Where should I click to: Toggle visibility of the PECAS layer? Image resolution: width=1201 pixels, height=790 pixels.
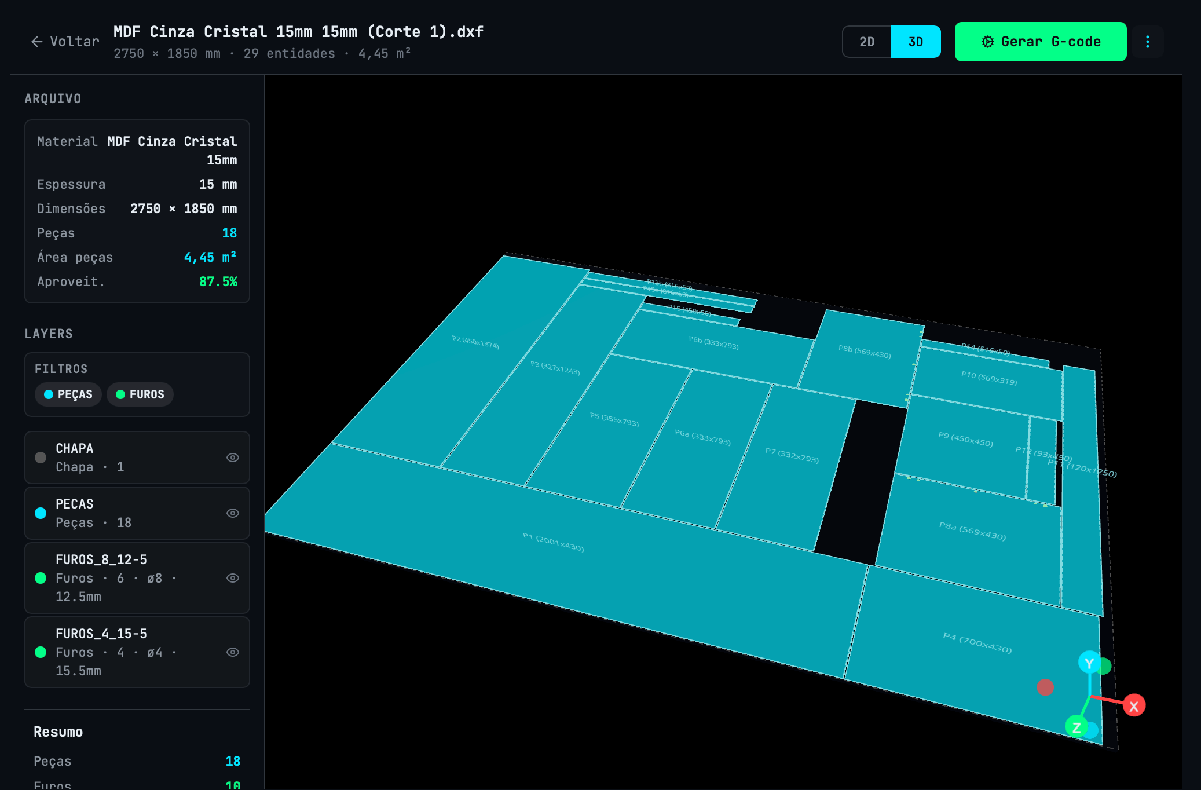coord(232,513)
